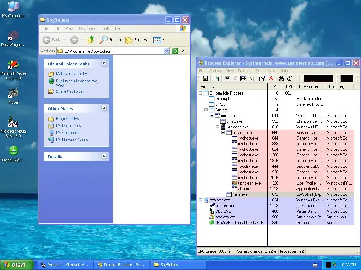
Task: Open the Users menu in Process Explorer
Action: (x=271, y=71)
